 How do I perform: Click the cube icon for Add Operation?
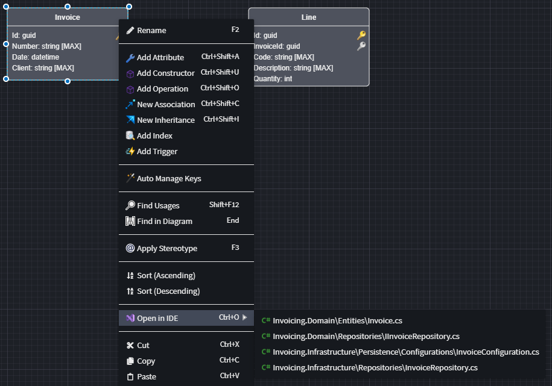pos(130,89)
